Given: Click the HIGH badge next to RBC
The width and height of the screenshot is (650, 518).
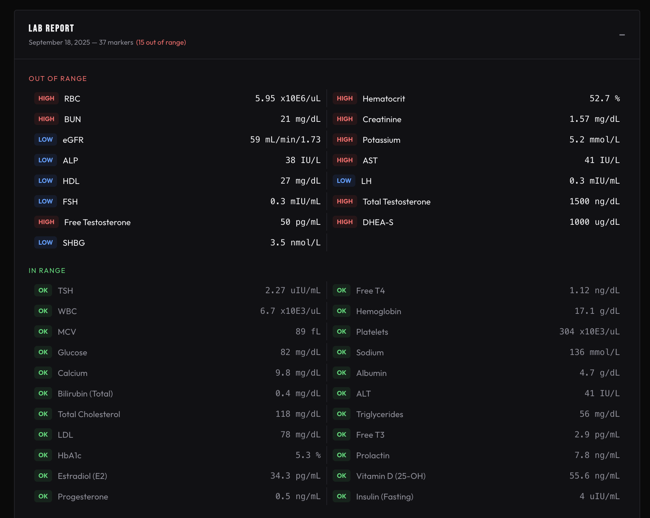Looking at the screenshot, I should (46, 98).
